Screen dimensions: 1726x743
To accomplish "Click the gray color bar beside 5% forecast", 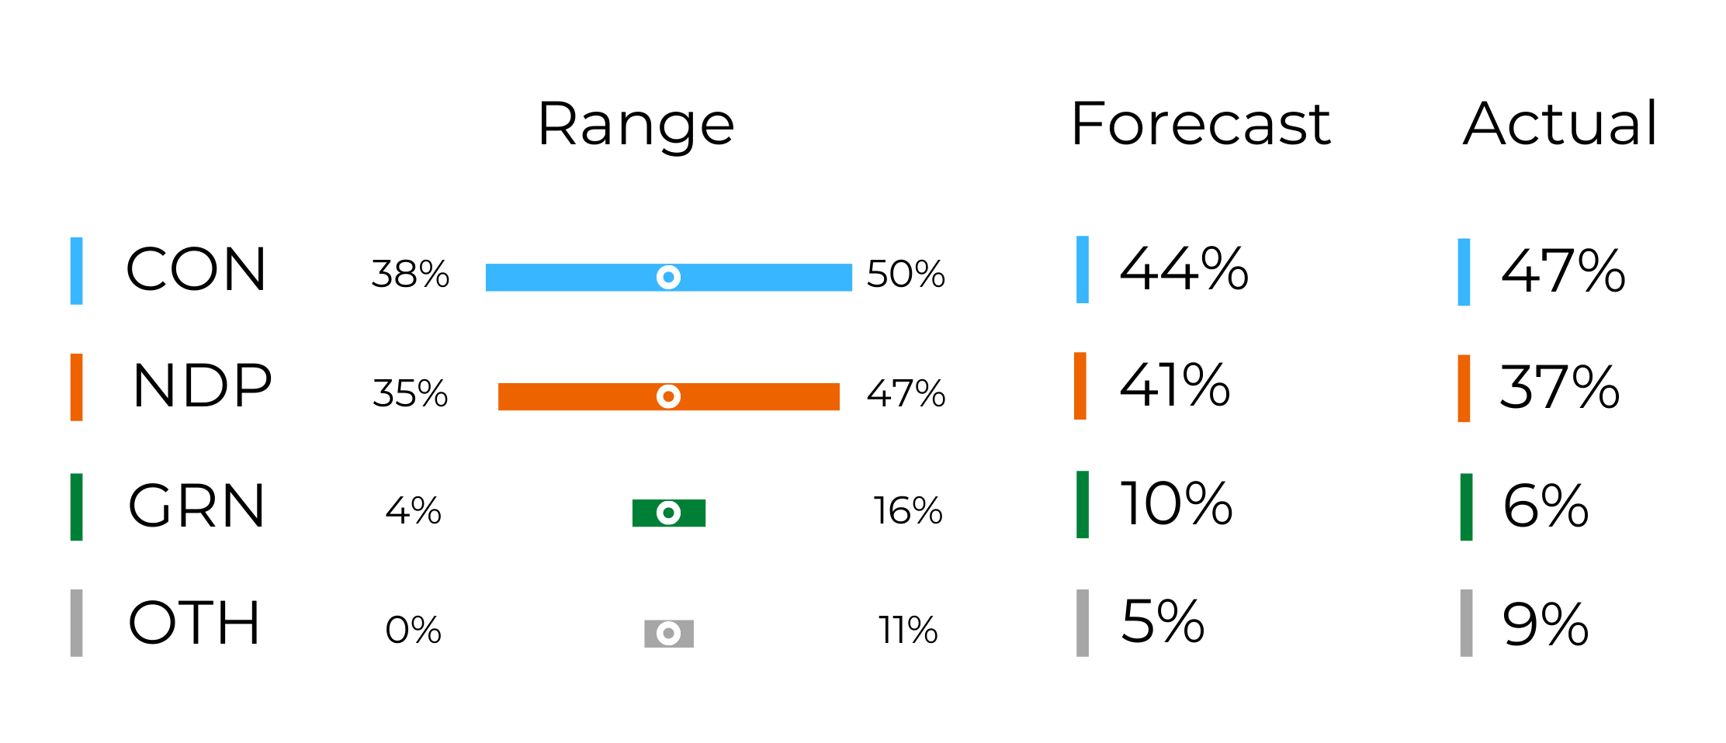I will pos(1083,623).
